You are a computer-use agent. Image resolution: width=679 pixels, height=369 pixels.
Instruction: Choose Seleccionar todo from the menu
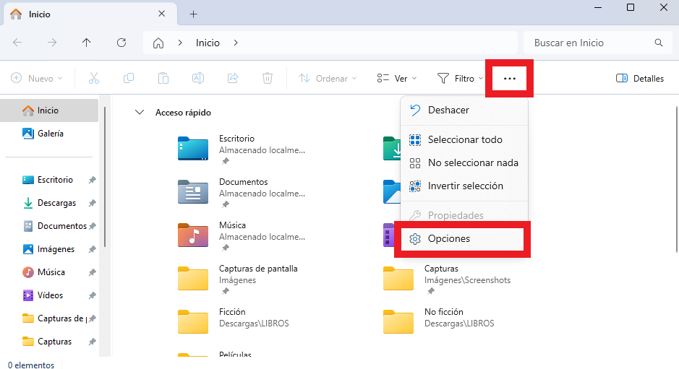click(464, 139)
